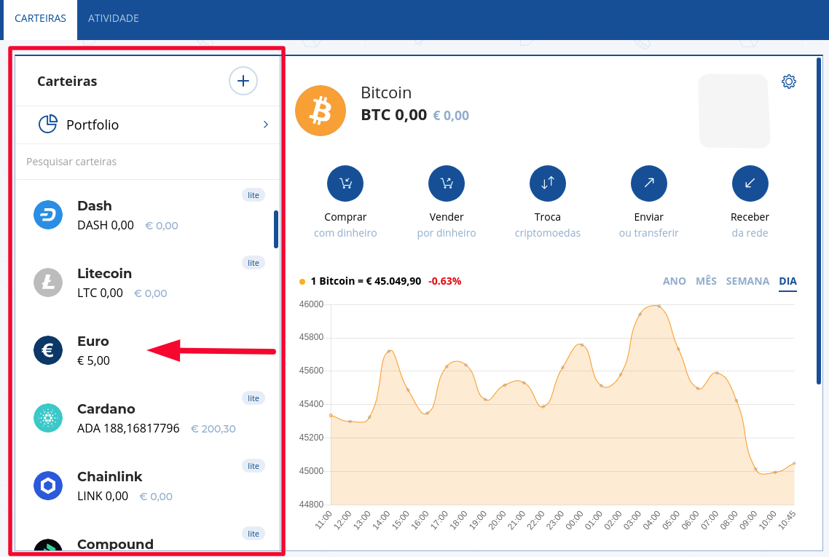Screen dimensions: 829x557
Task: Click the Enviar ou transferir label
Action: [x=649, y=225]
